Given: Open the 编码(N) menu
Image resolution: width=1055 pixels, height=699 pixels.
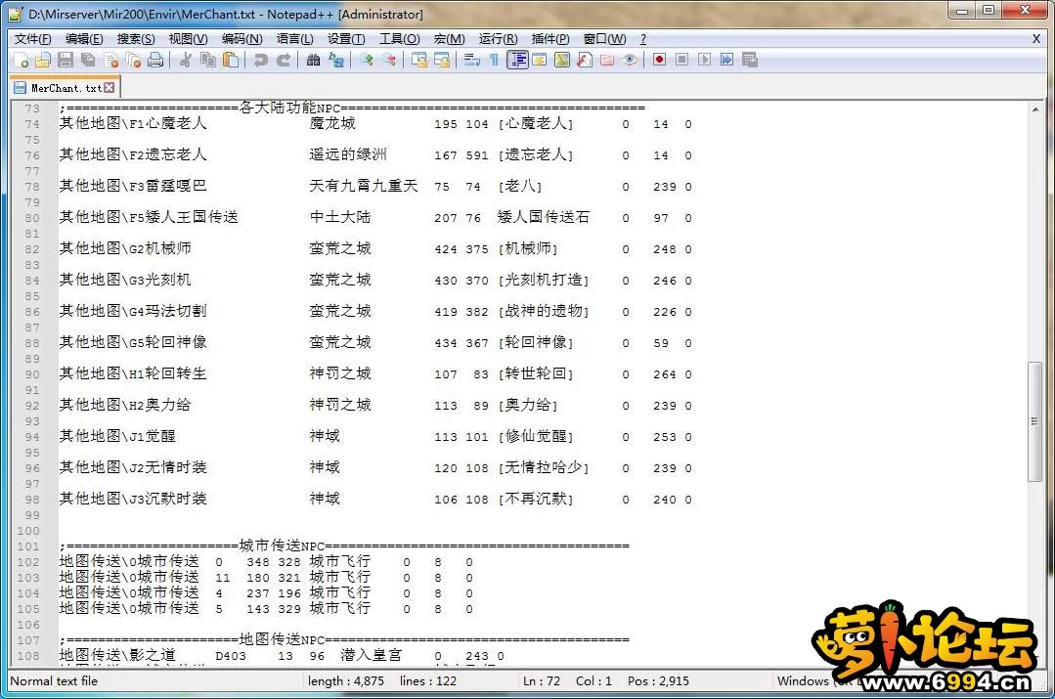Looking at the screenshot, I should click(x=242, y=39).
